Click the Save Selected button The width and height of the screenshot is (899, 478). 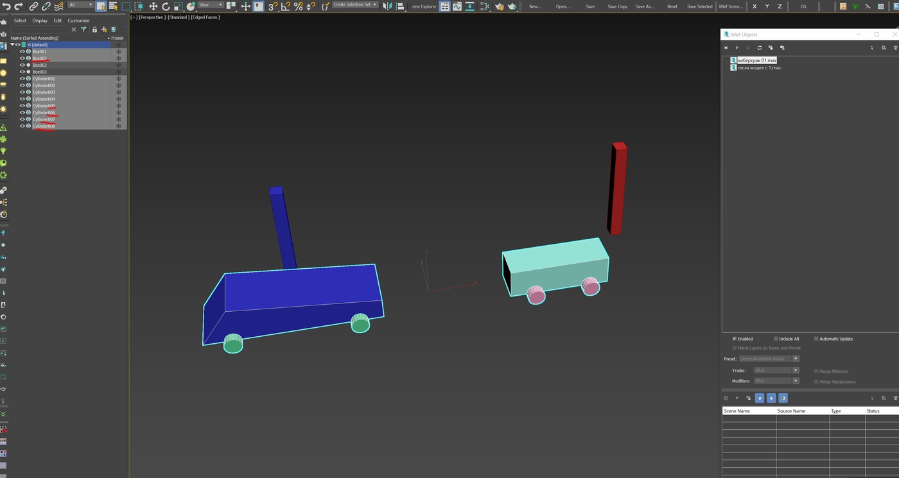pyautogui.click(x=700, y=6)
